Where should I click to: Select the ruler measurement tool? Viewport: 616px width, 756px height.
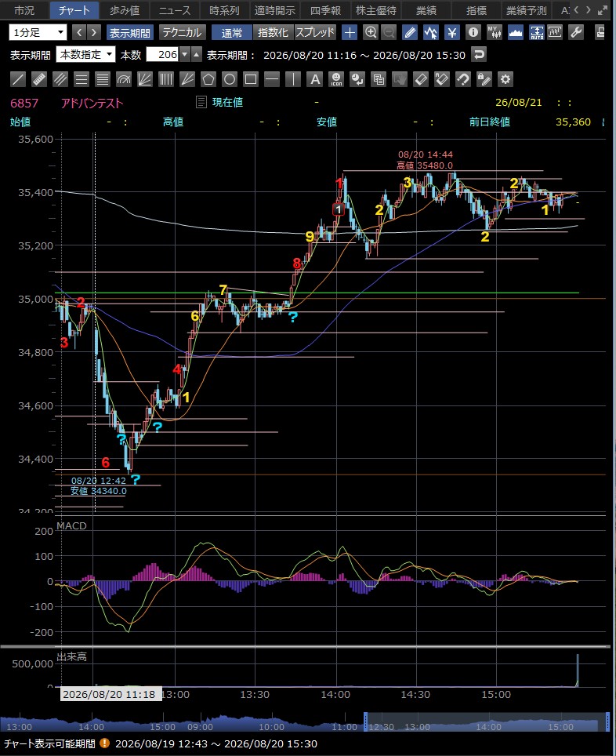39,79
